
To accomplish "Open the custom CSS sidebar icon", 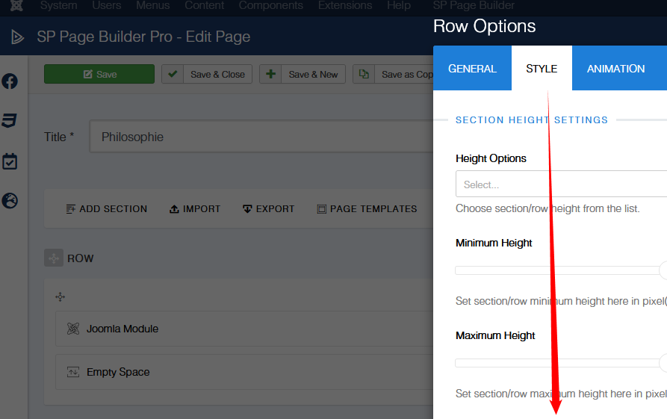I will [x=10, y=121].
